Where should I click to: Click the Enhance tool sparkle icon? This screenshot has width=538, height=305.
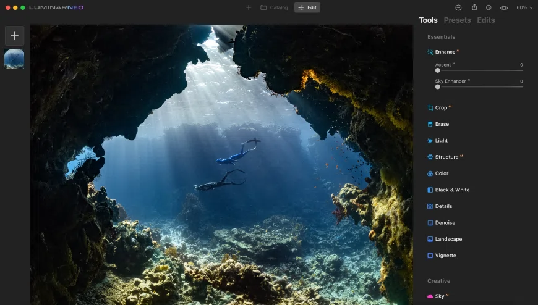430,52
